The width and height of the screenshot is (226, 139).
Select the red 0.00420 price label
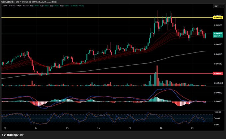point(218,74)
